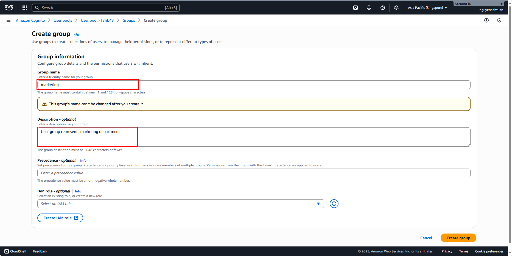Viewport: 512px width, 256px height.
Task: Expand the Account ID account menu
Action: coord(479,4)
